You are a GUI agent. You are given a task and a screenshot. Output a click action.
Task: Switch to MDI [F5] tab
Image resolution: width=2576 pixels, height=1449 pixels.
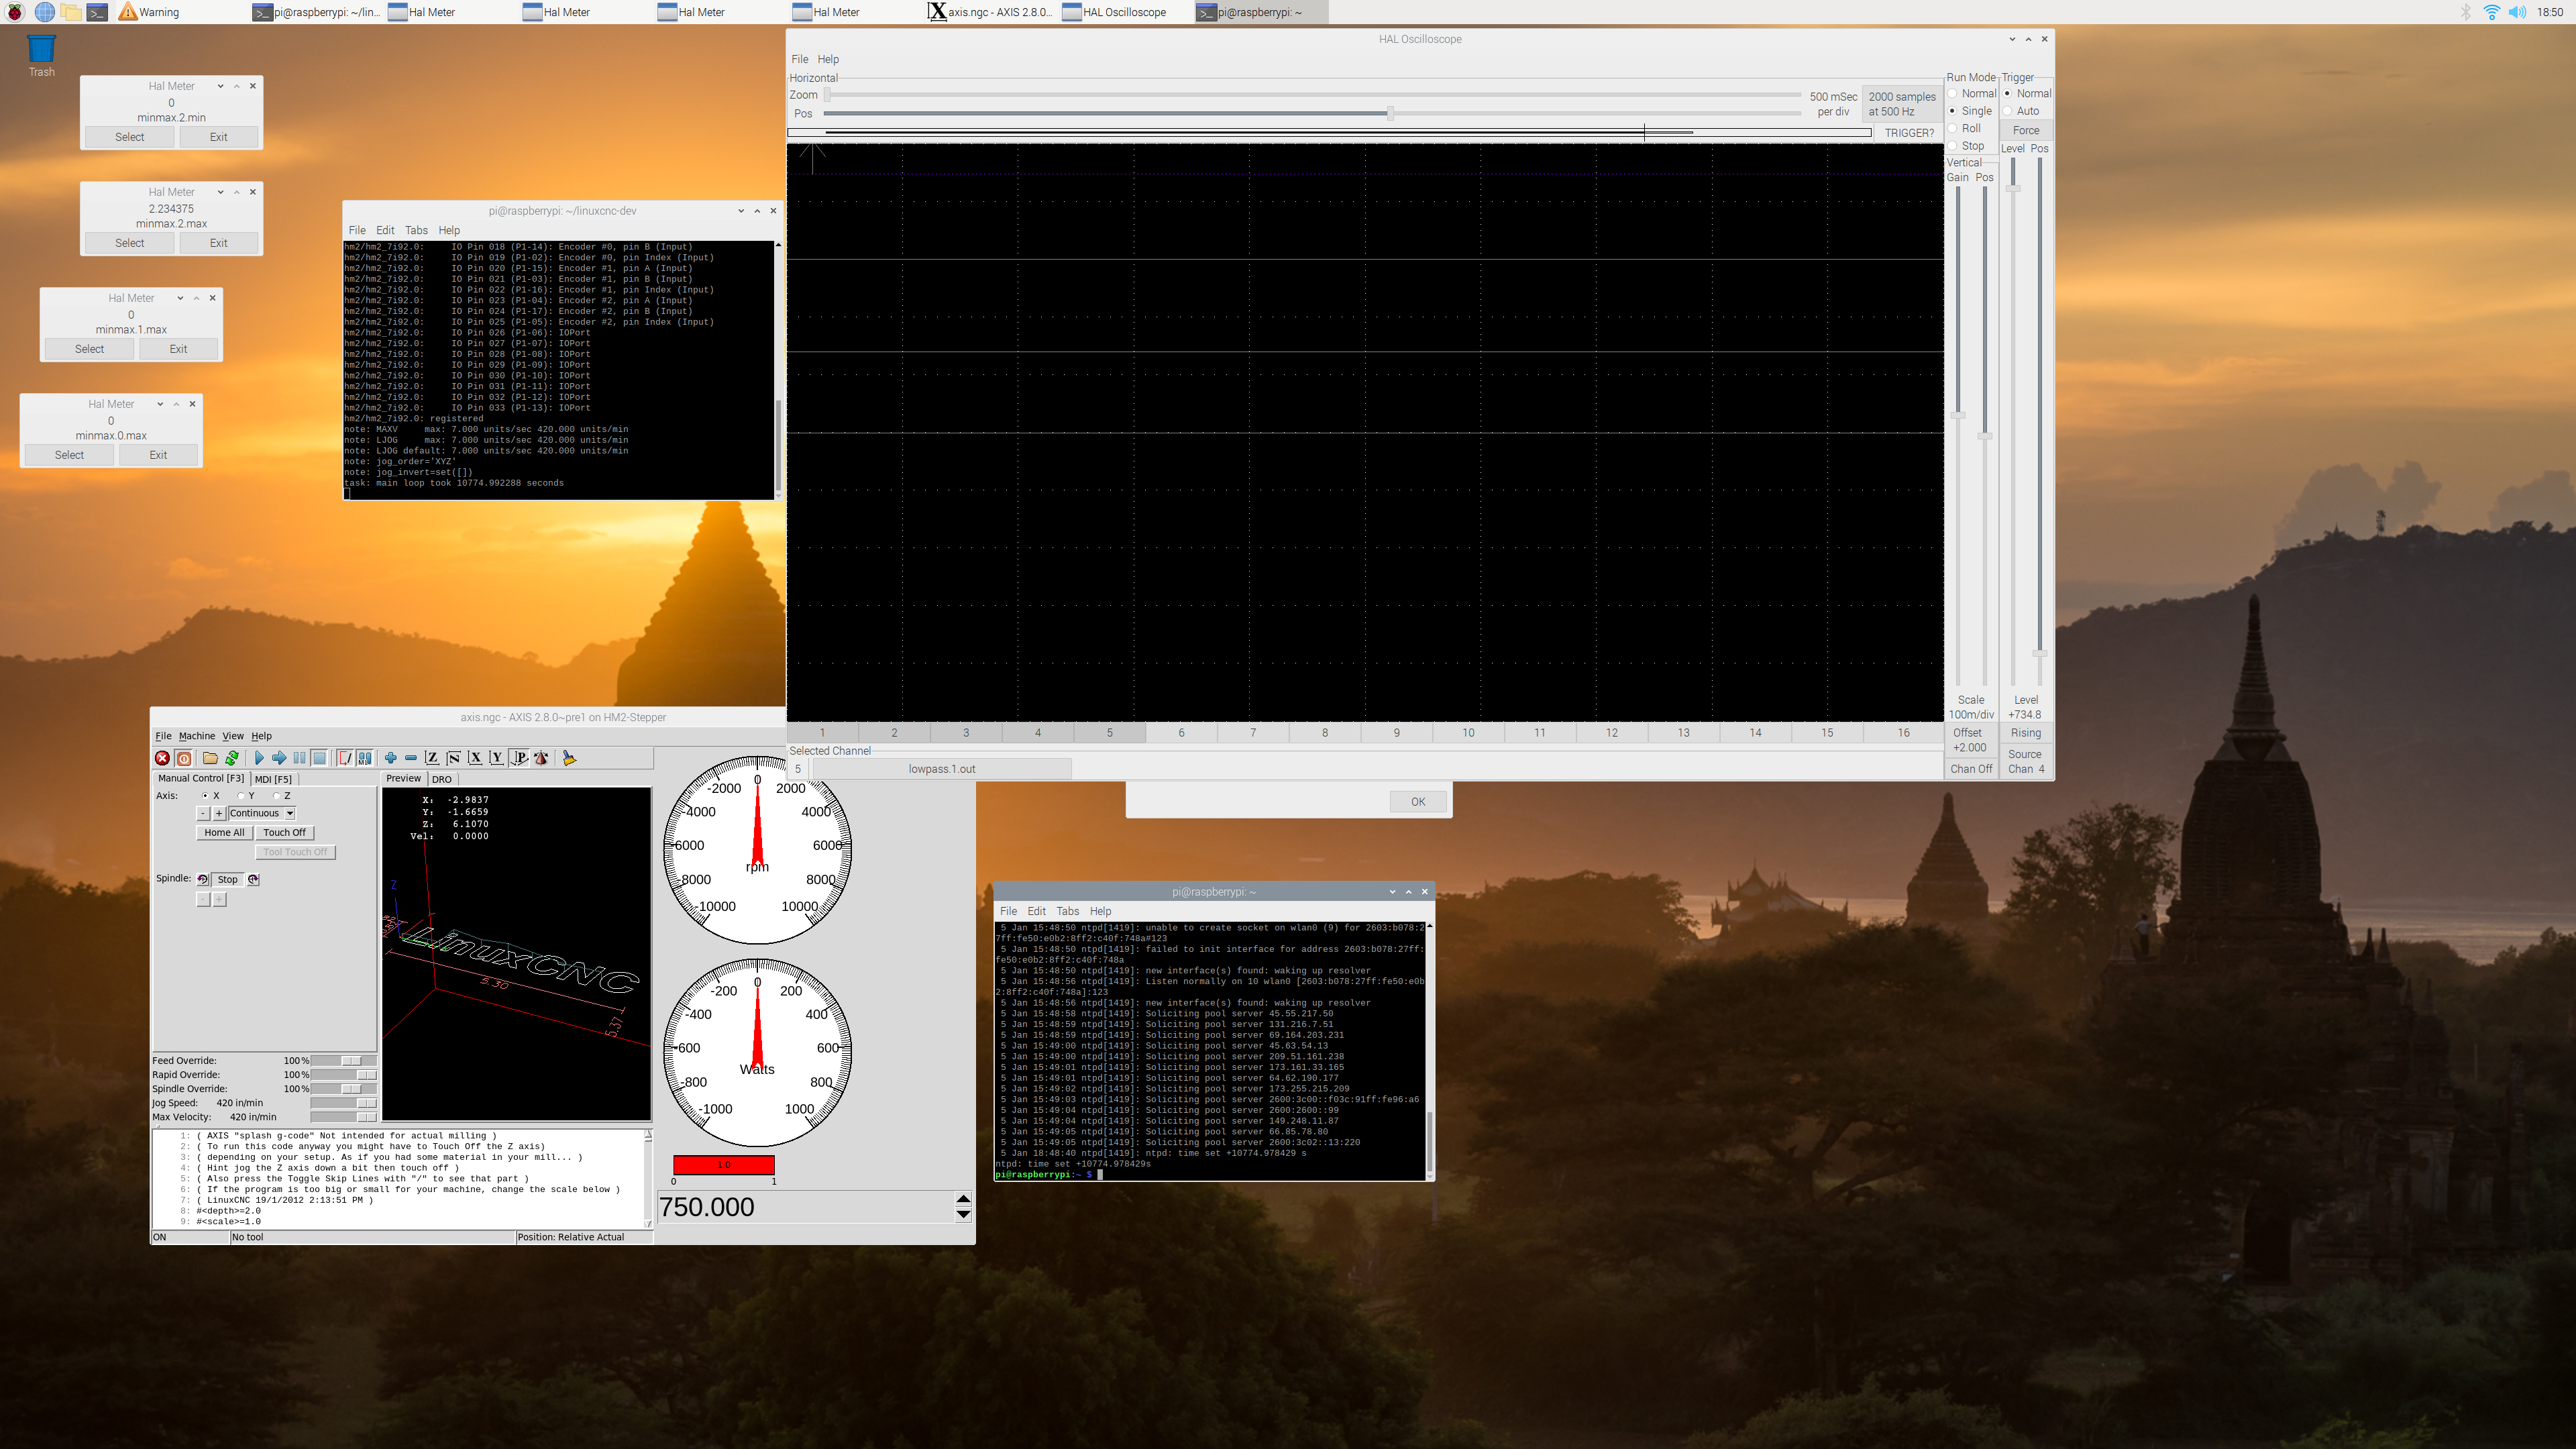pyautogui.click(x=273, y=779)
